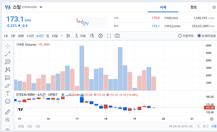The height and width of the screenshot is (132, 217).
Task: Click the date label 20 on time axis
Action: [163, 119]
